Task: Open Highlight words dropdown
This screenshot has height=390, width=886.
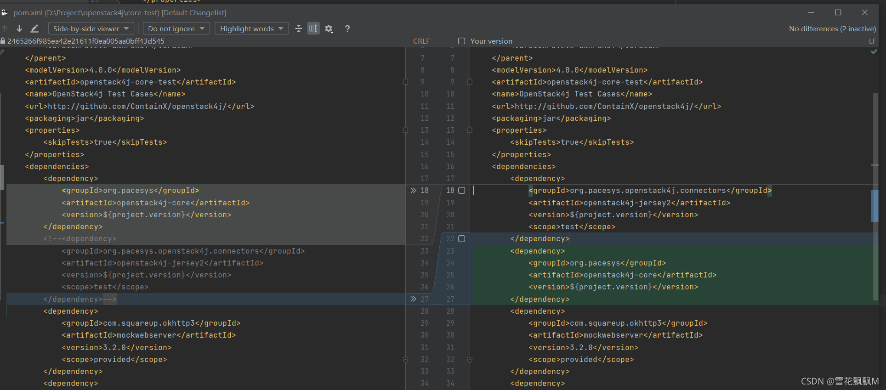Action: point(252,28)
